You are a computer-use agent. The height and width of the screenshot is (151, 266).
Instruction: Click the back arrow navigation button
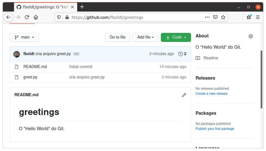coord(8,17)
